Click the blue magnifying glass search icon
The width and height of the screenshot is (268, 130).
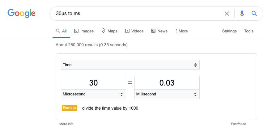(254, 13)
